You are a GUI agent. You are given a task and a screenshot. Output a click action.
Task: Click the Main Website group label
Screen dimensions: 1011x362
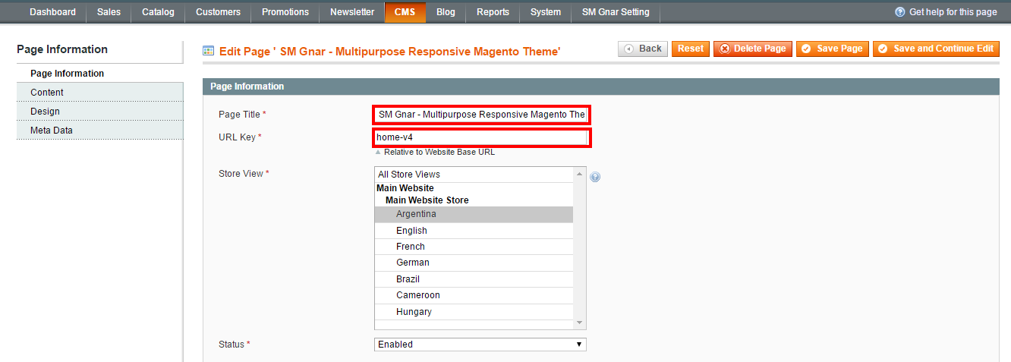pos(405,188)
